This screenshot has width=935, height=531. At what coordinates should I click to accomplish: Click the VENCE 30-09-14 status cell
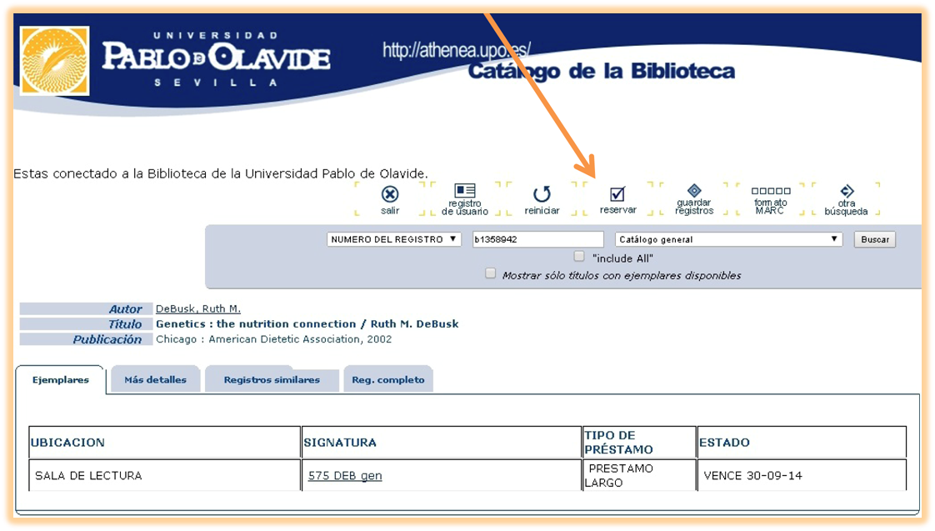point(802,475)
